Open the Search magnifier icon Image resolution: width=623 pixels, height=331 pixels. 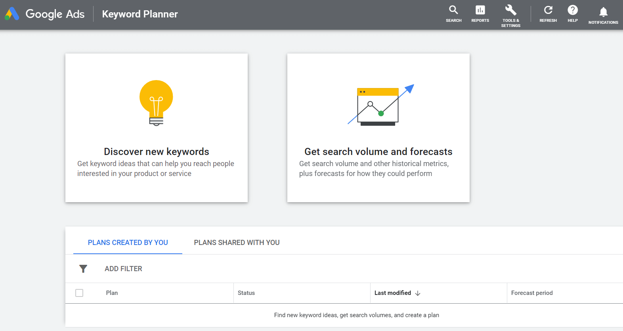453,10
